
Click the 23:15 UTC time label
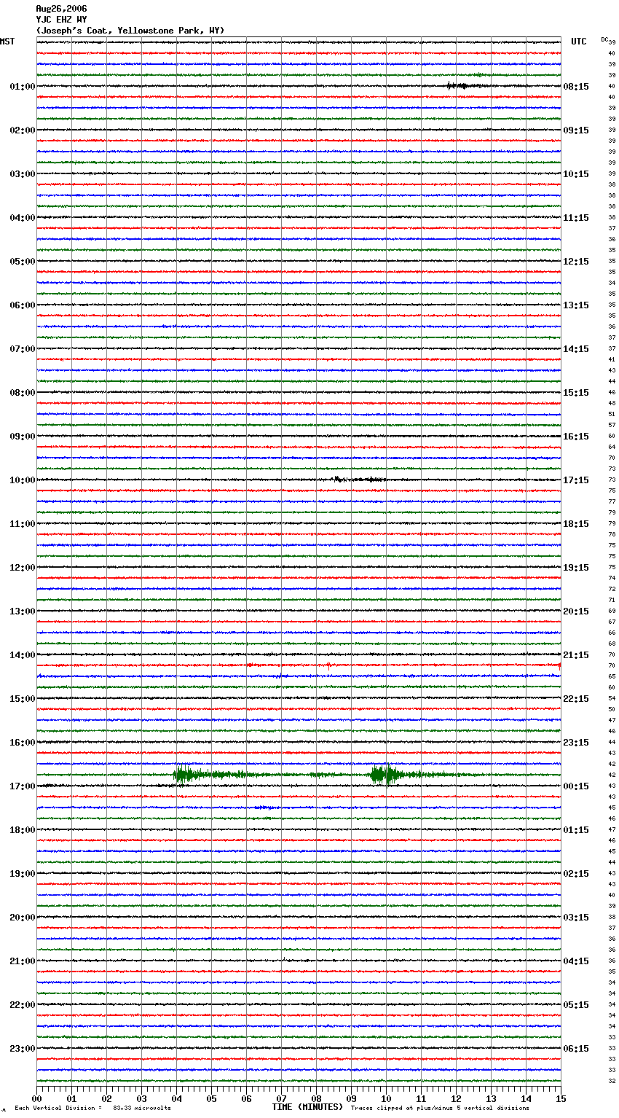click(576, 743)
